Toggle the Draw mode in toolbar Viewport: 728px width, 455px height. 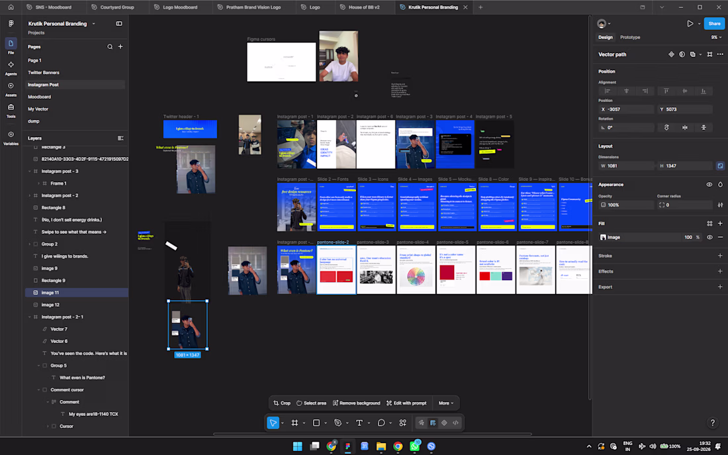click(421, 423)
